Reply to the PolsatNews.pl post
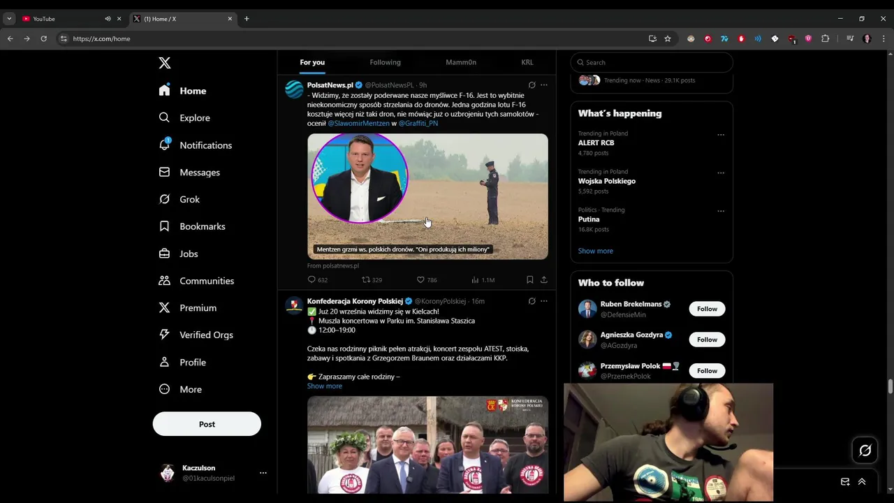Image resolution: width=894 pixels, height=503 pixels. [317, 279]
